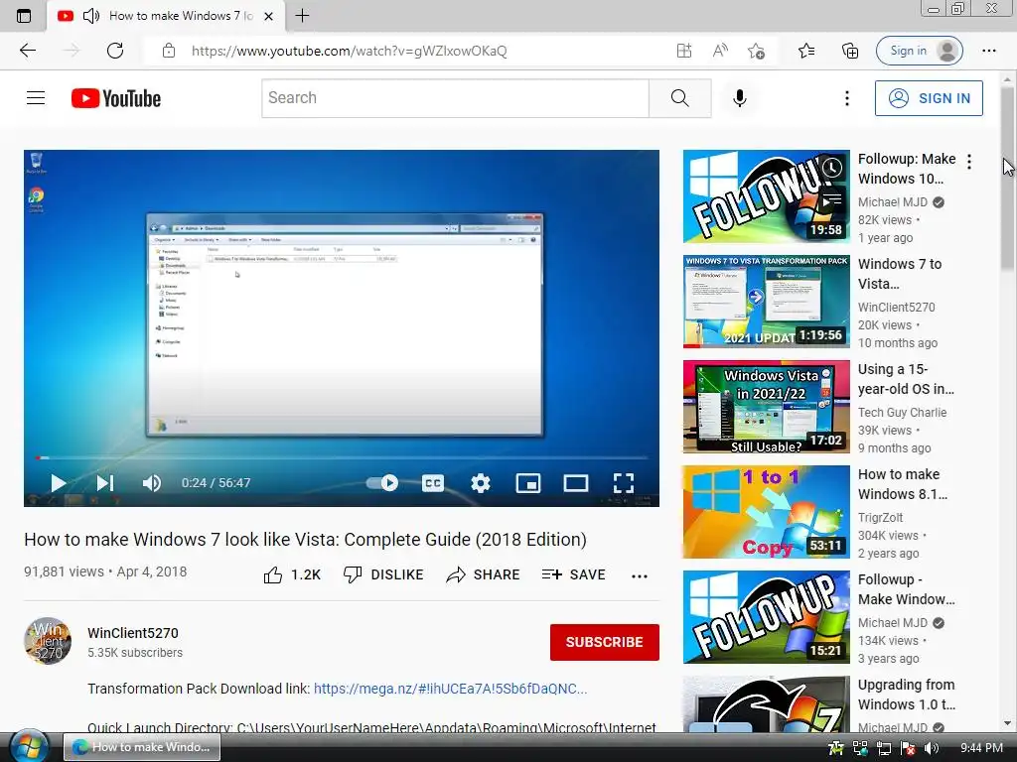Open the YouTube guide hamburger menu
This screenshot has width=1017, height=762.
(36, 98)
